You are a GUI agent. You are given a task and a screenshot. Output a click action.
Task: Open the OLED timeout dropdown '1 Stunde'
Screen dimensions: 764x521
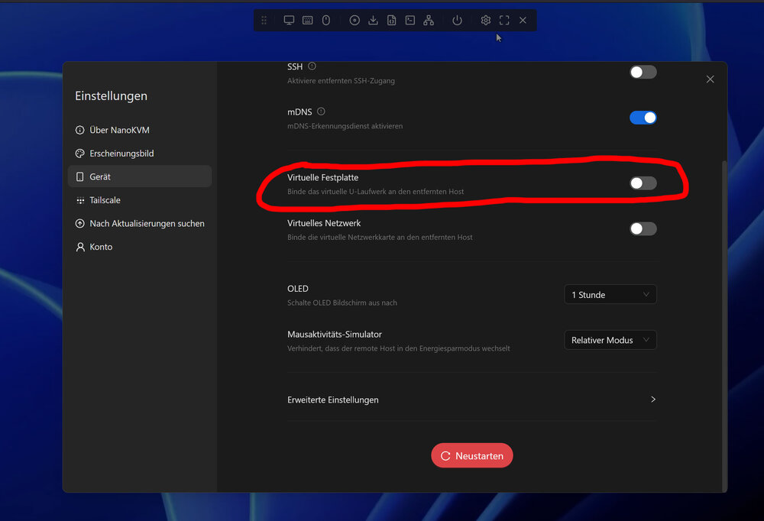(610, 294)
